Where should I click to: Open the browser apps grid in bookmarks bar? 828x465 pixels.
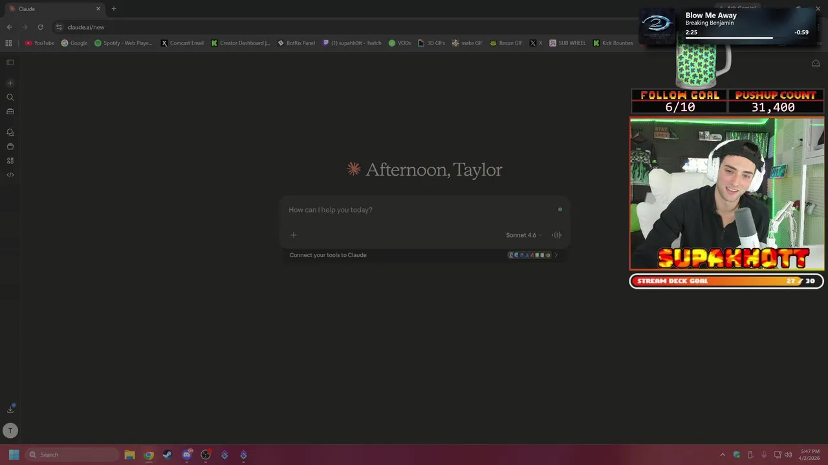click(8, 43)
